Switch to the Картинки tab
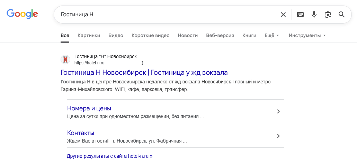357x164 pixels. pos(89,35)
